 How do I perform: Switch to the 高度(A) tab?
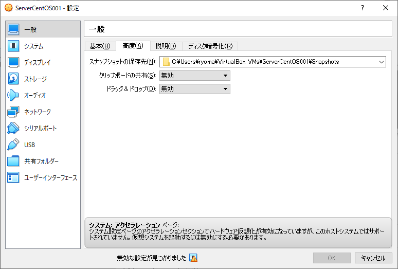133,46
